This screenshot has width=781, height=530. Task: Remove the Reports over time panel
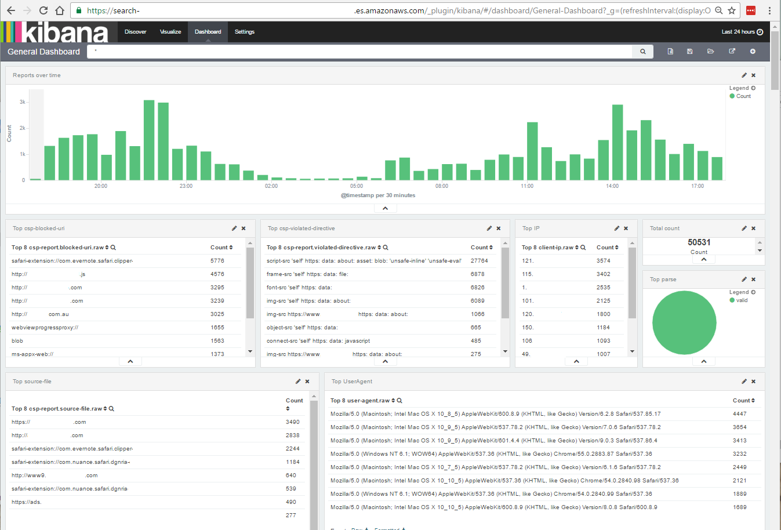click(753, 75)
